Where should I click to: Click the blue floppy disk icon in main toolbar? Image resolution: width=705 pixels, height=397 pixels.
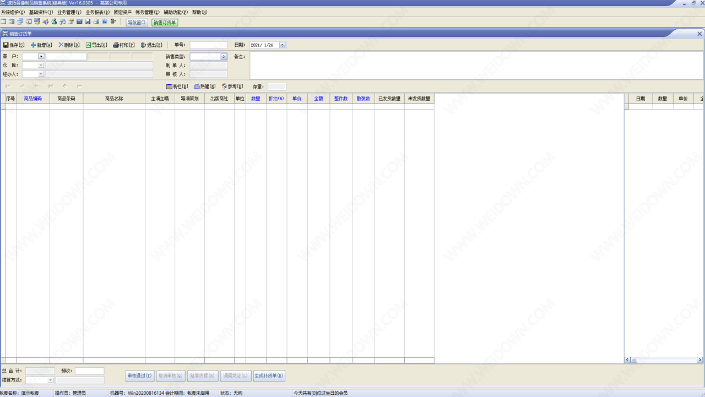tap(88, 22)
